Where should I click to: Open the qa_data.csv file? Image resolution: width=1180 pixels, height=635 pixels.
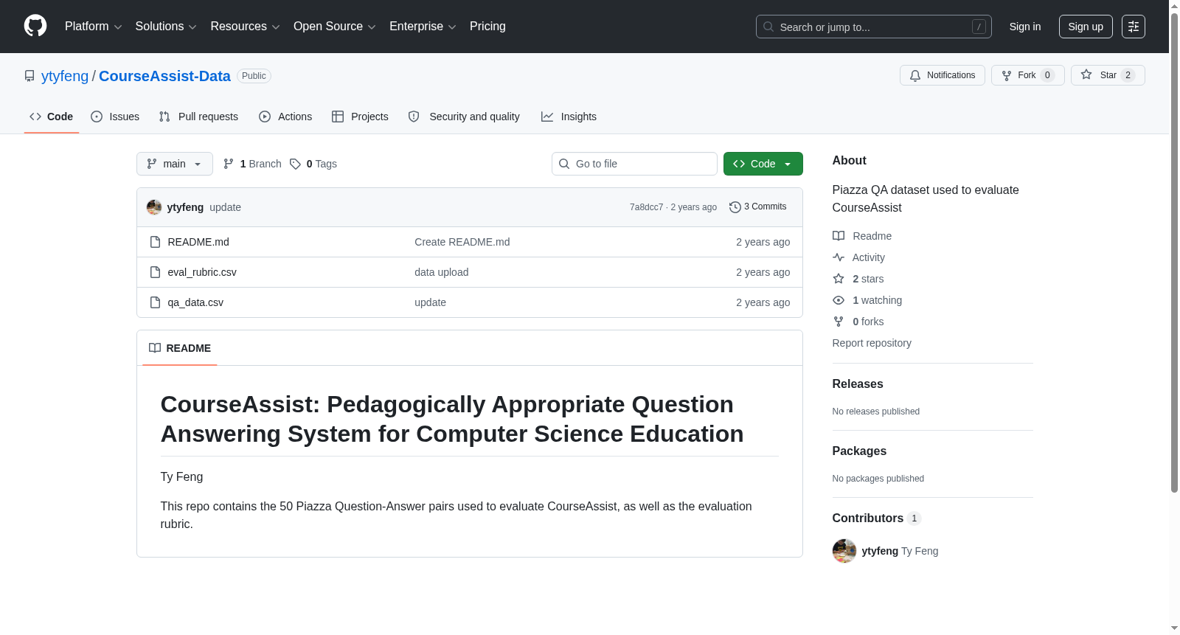195,302
